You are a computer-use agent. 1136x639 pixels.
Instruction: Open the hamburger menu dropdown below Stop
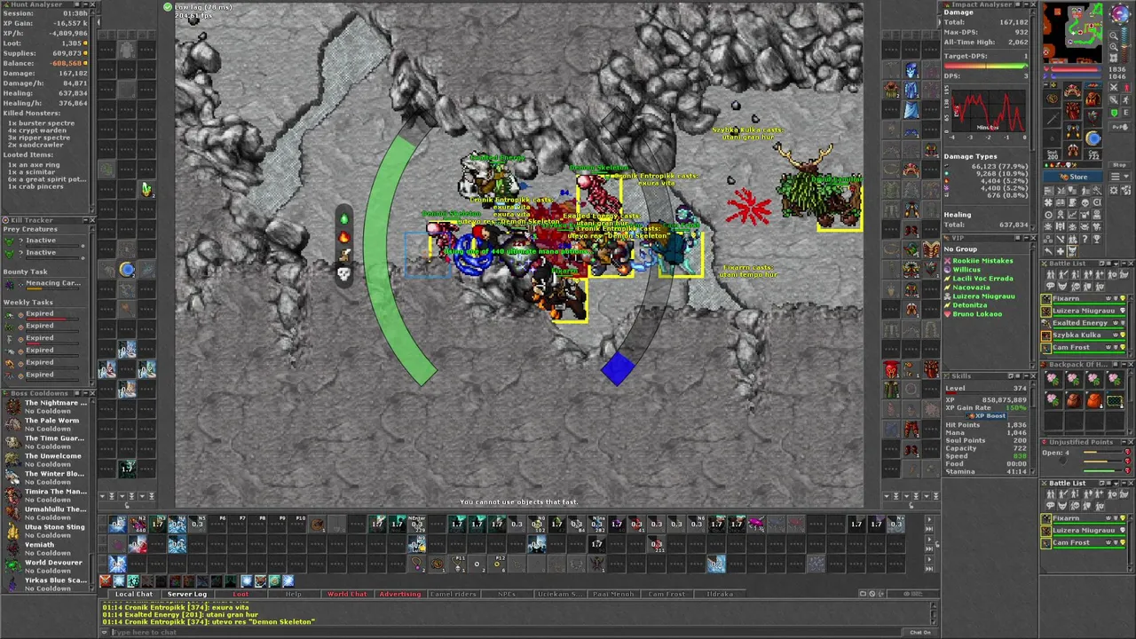tap(1120, 177)
